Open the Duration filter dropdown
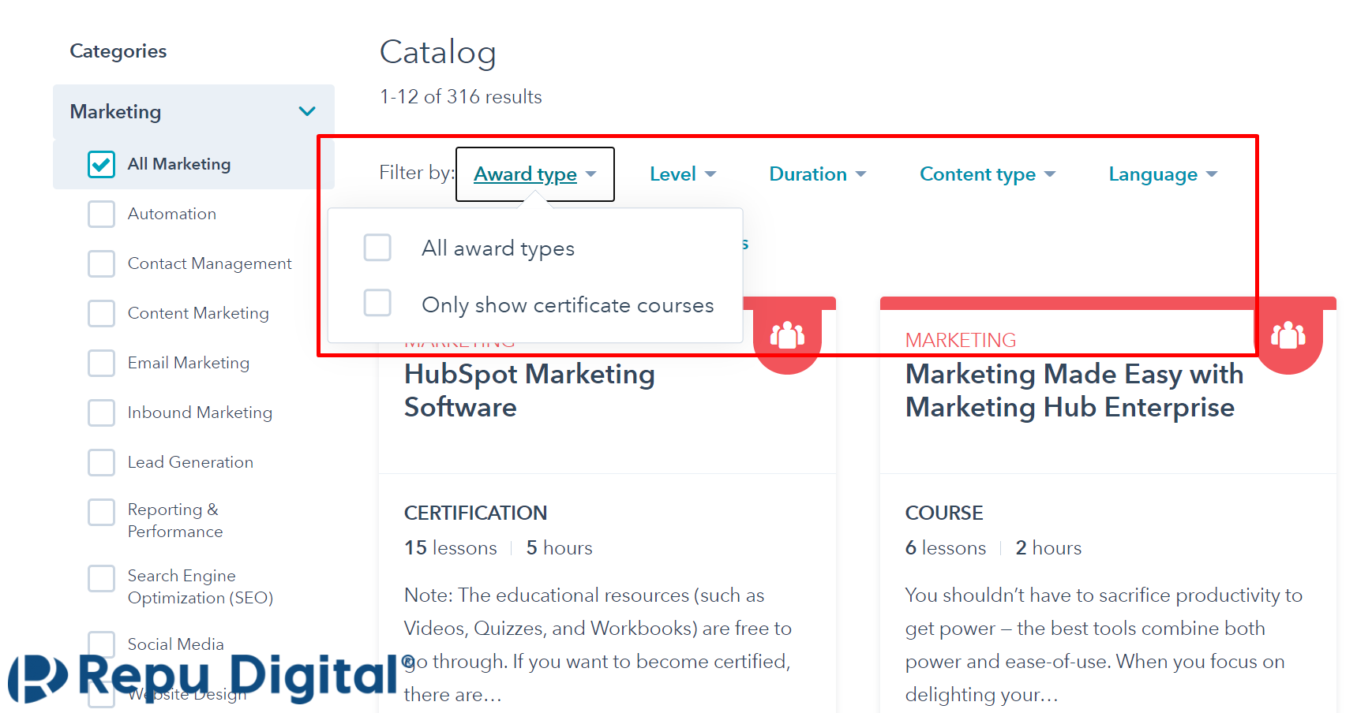 pyautogui.click(x=817, y=174)
